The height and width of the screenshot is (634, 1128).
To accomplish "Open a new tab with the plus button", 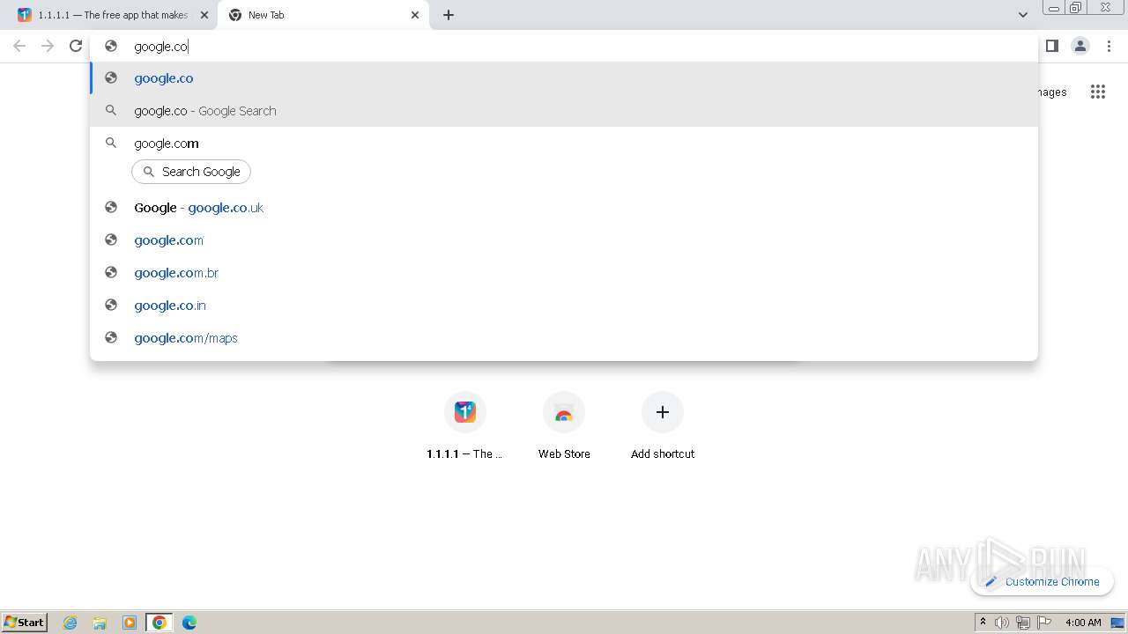I will pyautogui.click(x=449, y=15).
